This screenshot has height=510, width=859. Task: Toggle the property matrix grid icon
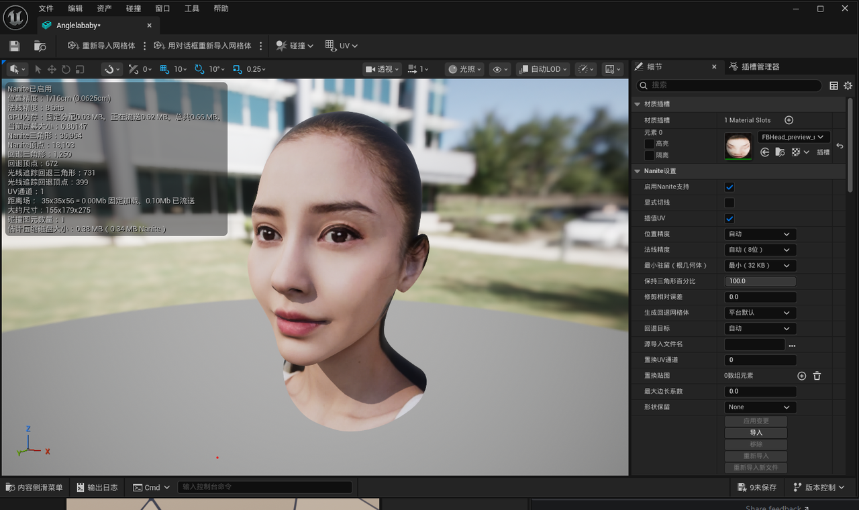tap(833, 85)
